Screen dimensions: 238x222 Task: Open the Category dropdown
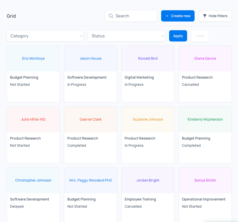[x=45, y=36]
